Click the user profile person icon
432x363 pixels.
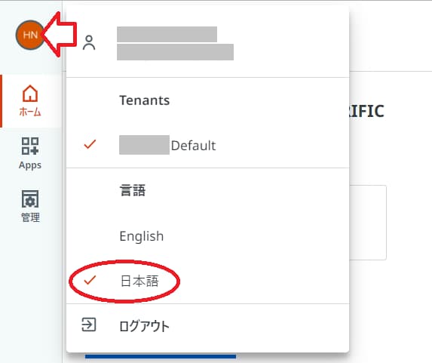click(89, 43)
